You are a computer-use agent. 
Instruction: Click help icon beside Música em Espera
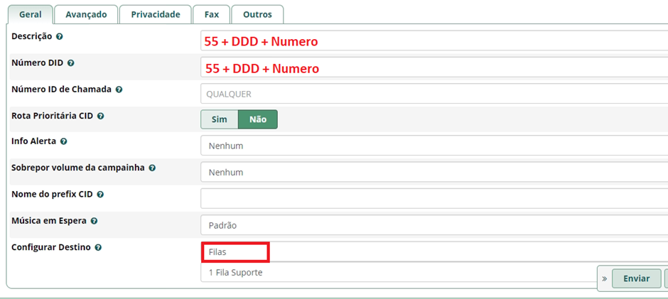(94, 221)
